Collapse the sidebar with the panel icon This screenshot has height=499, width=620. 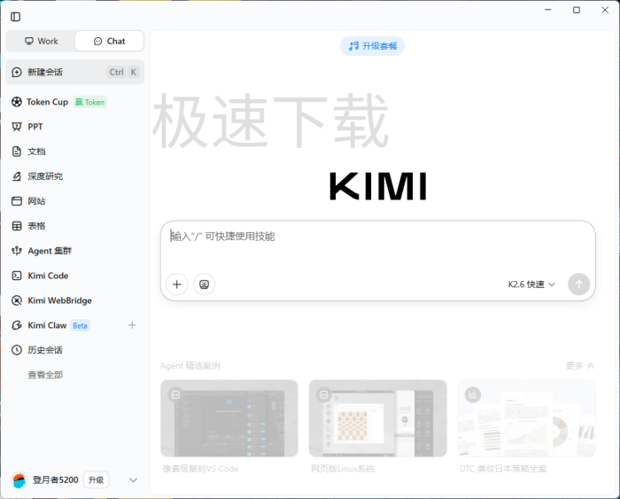[x=15, y=17]
